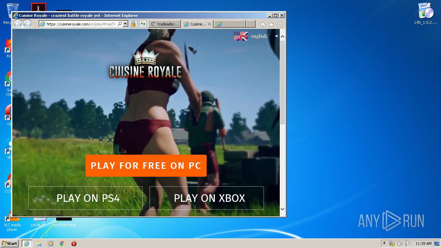Open Opera from the taskbar

(74, 244)
